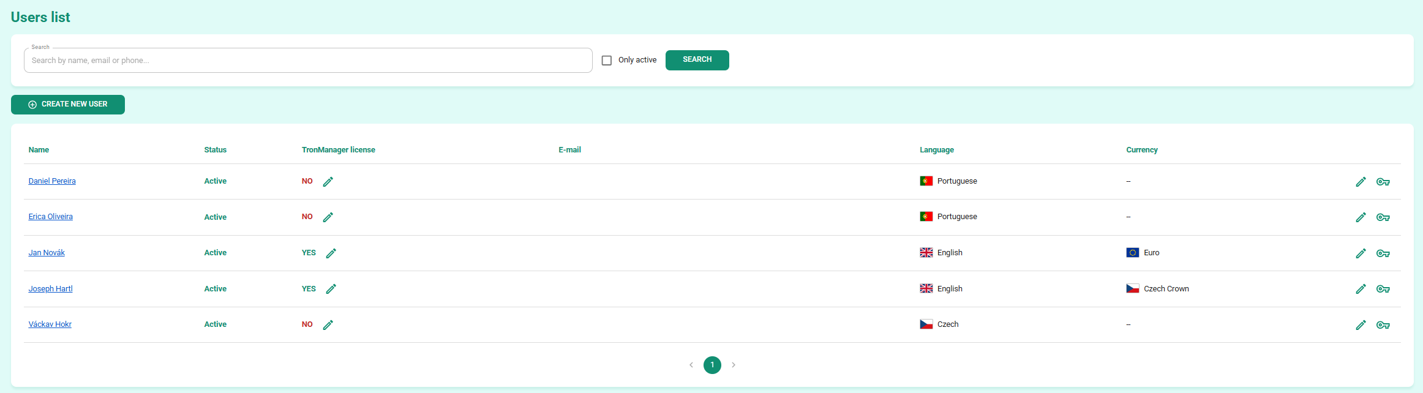Open Joseph Hartl user link

(x=50, y=289)
